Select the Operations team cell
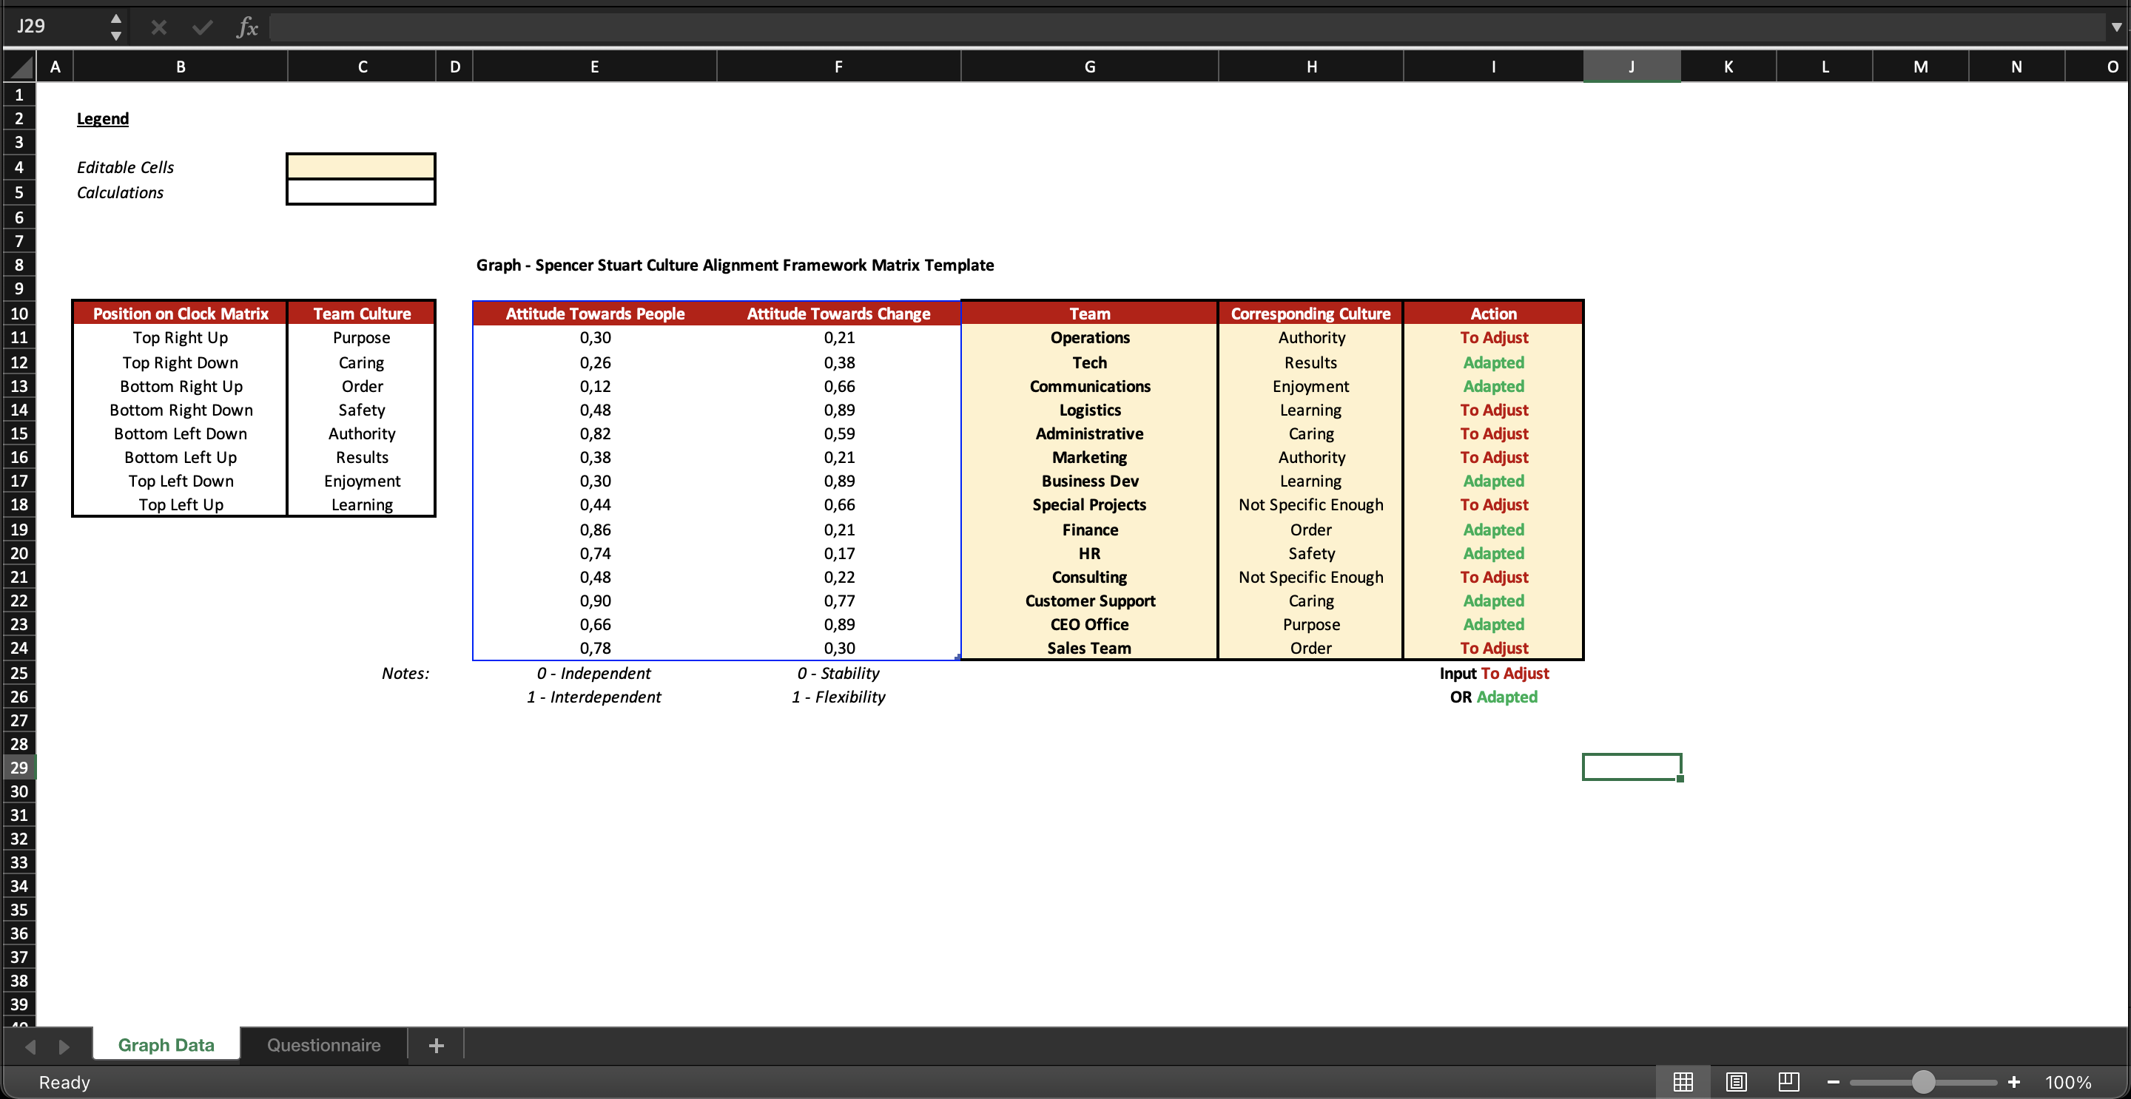The width and height of the screenshot is (2131, 1099). pyautogui.click(x=1089, y=337)
